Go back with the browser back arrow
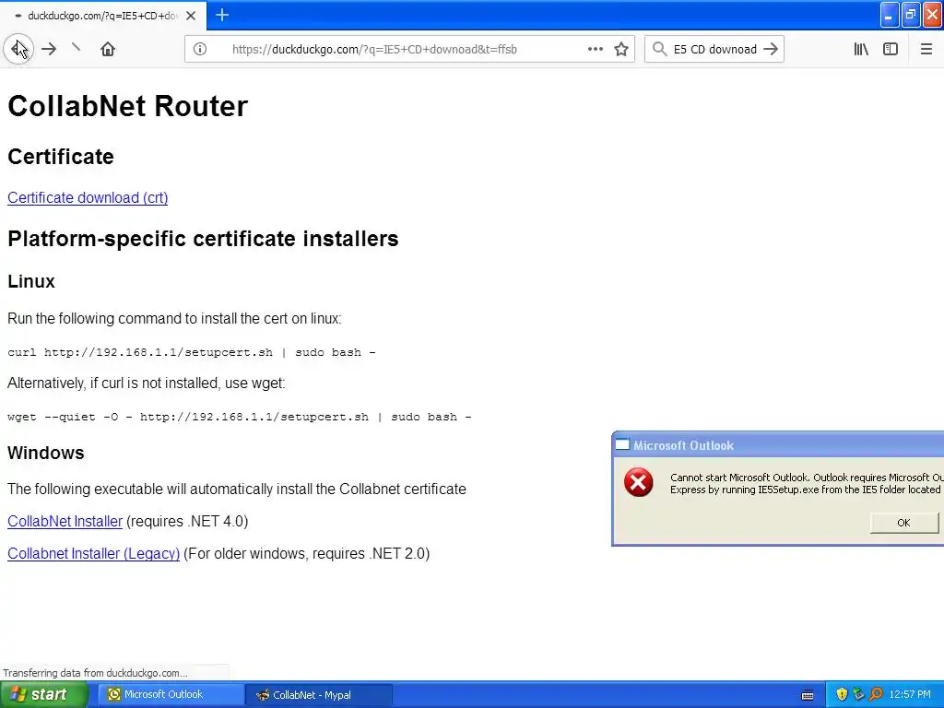This screenshot has width=944, height=708. pos(18,49)
